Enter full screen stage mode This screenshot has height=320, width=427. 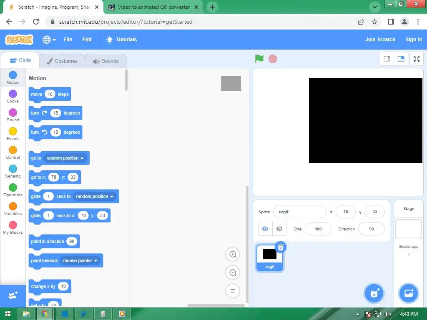pyautogui.click(x=417, y=59)
